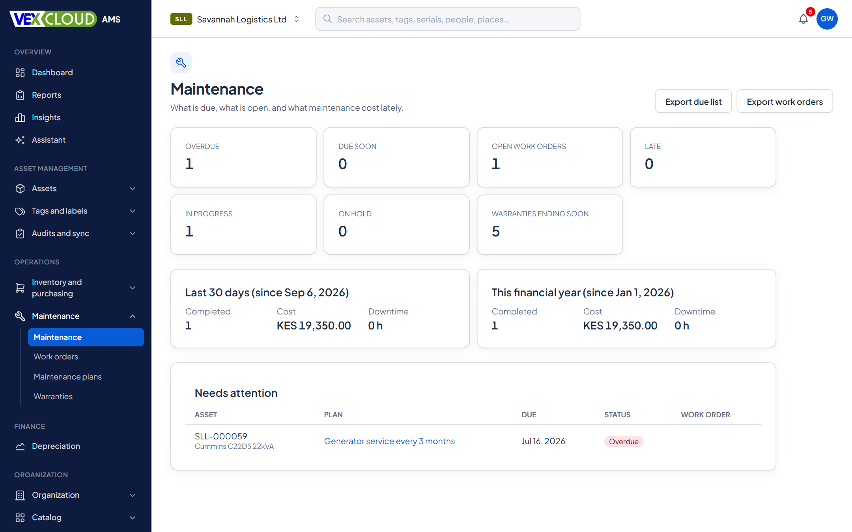
Task: Click the Depreciation chart icon
Action: point(20,446)
